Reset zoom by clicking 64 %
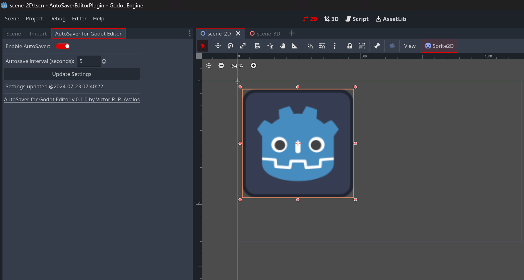Viewport: 524px width, 280px height. [237, 66]
